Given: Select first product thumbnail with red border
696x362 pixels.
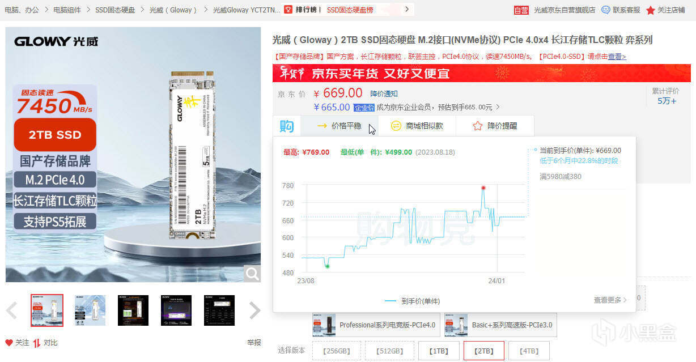Looking at the screenshot, I should [46, 310].
